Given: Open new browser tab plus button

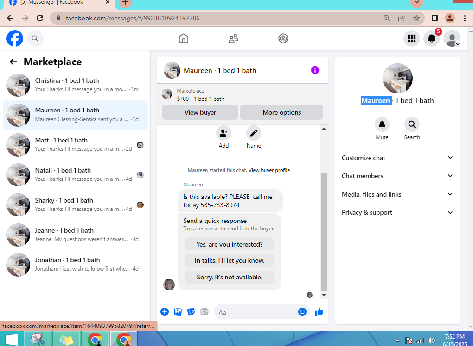Looking at the screenshot, I should (125, 3).
